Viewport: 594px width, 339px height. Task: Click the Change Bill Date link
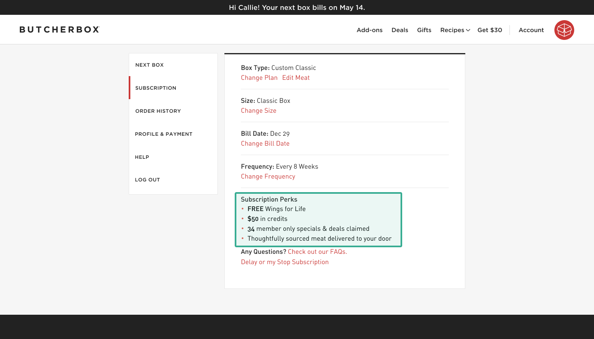click(x=265, y=144)
